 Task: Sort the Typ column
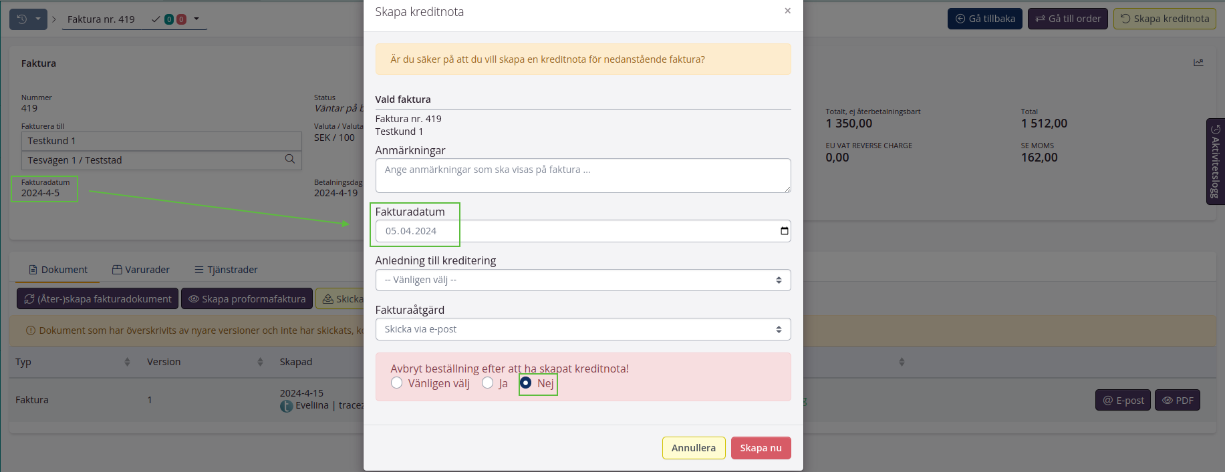click(127, 362)
